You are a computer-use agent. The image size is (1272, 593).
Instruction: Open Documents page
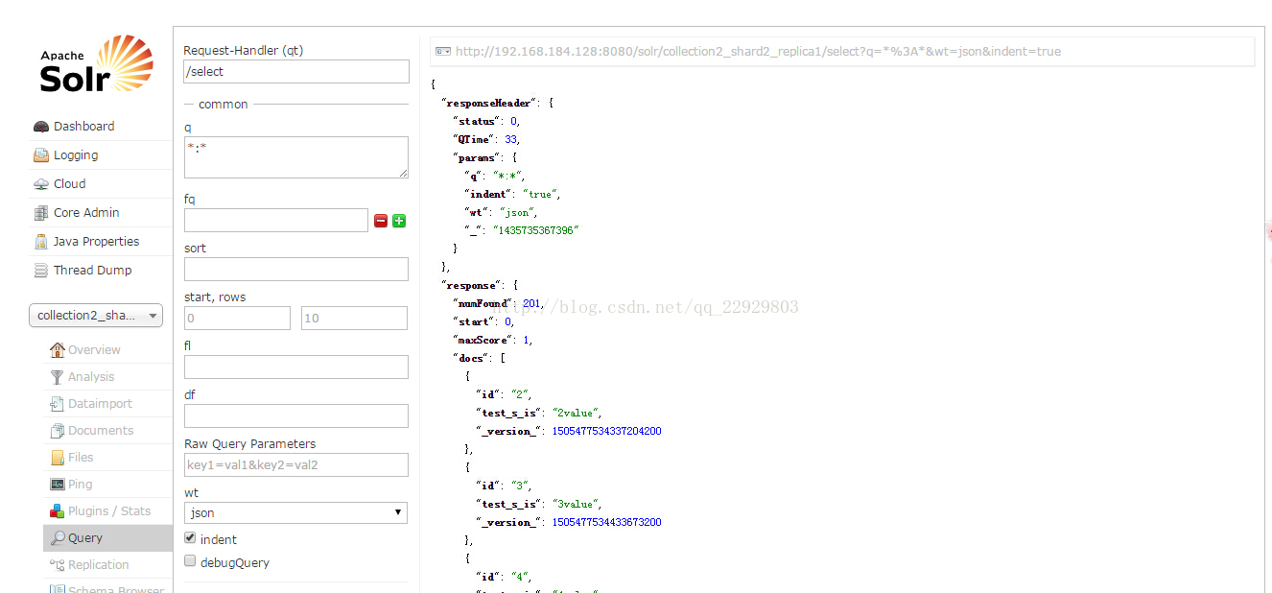point(101,431)
